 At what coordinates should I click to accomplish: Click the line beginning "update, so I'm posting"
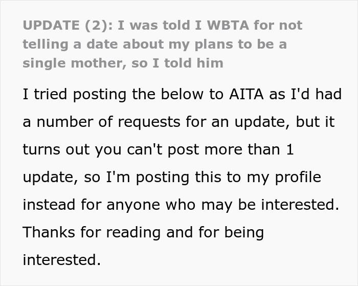coord(171,177)
